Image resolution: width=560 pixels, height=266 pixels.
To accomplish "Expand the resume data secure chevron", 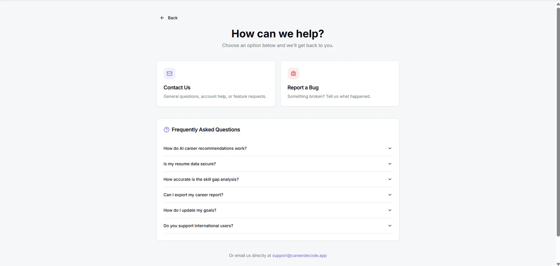I will [x=390, y=164].
